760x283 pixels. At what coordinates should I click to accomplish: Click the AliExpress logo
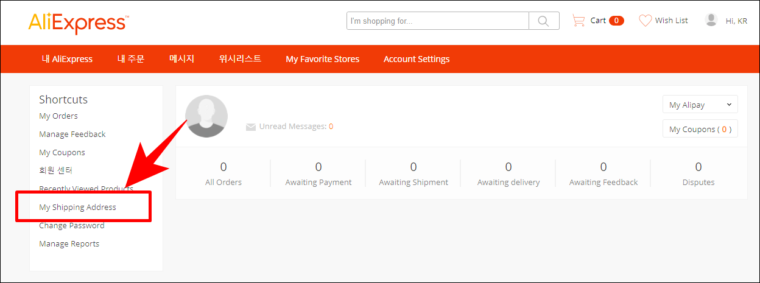tap(78, 23)
